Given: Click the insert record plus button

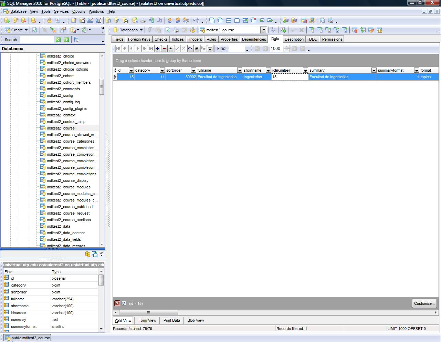Looking at the screenshot, I should 158,49.
